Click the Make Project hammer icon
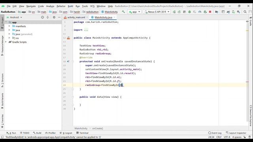Screen dimensions: 253x142 click(123, 12)
